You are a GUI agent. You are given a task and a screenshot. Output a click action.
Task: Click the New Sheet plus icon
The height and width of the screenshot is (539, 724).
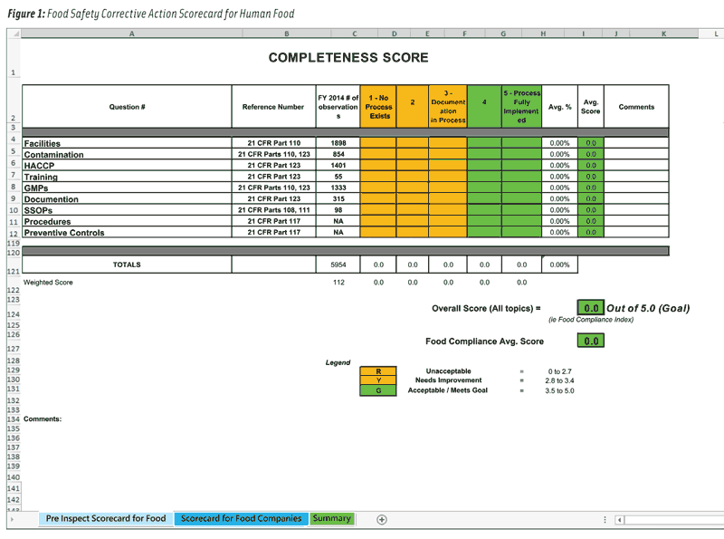[381, 519]
